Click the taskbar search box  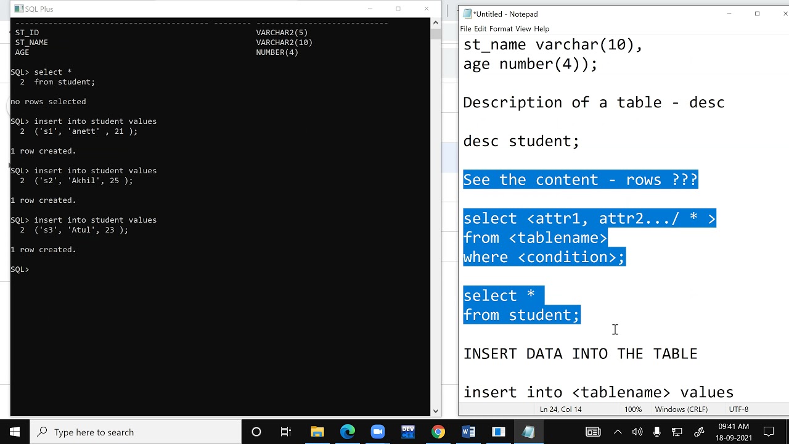(x=136, y=432)
